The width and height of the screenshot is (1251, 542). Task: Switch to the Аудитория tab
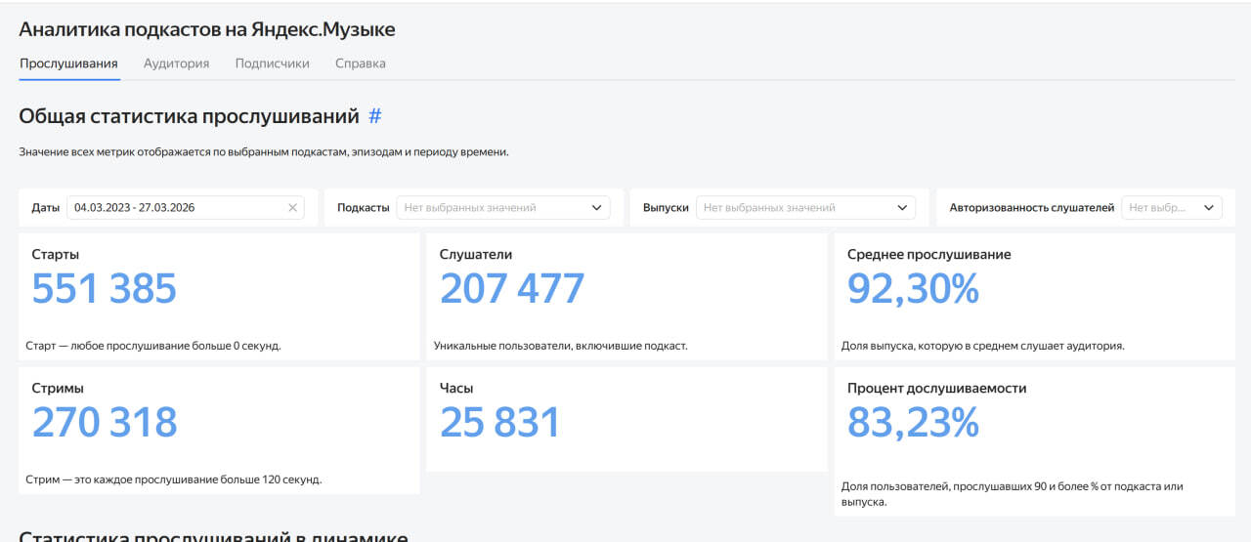[176, 63]
